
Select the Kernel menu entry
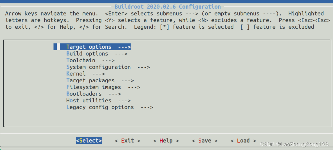[x=86, y=74]
